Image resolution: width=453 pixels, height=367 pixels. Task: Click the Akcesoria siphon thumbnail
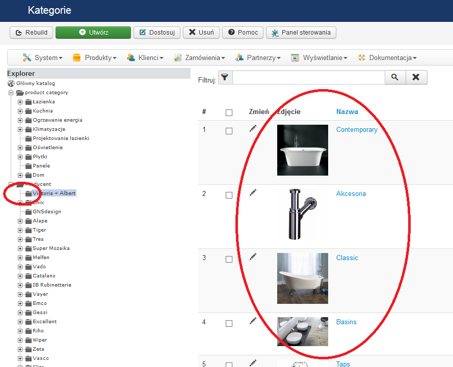(303, 214)
